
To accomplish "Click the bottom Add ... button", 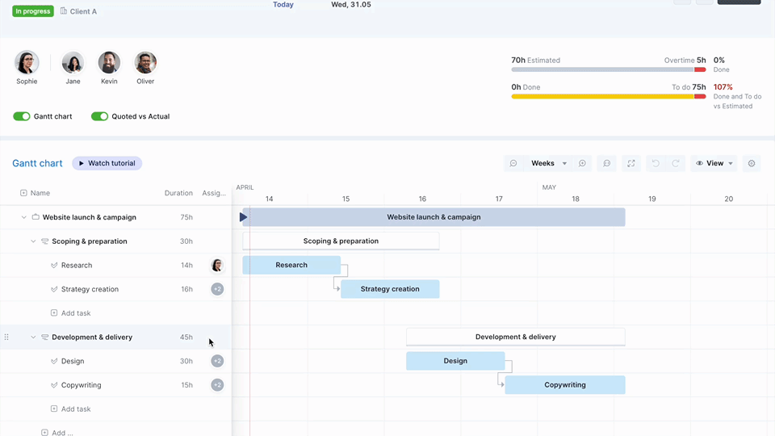I will point(57,433).
